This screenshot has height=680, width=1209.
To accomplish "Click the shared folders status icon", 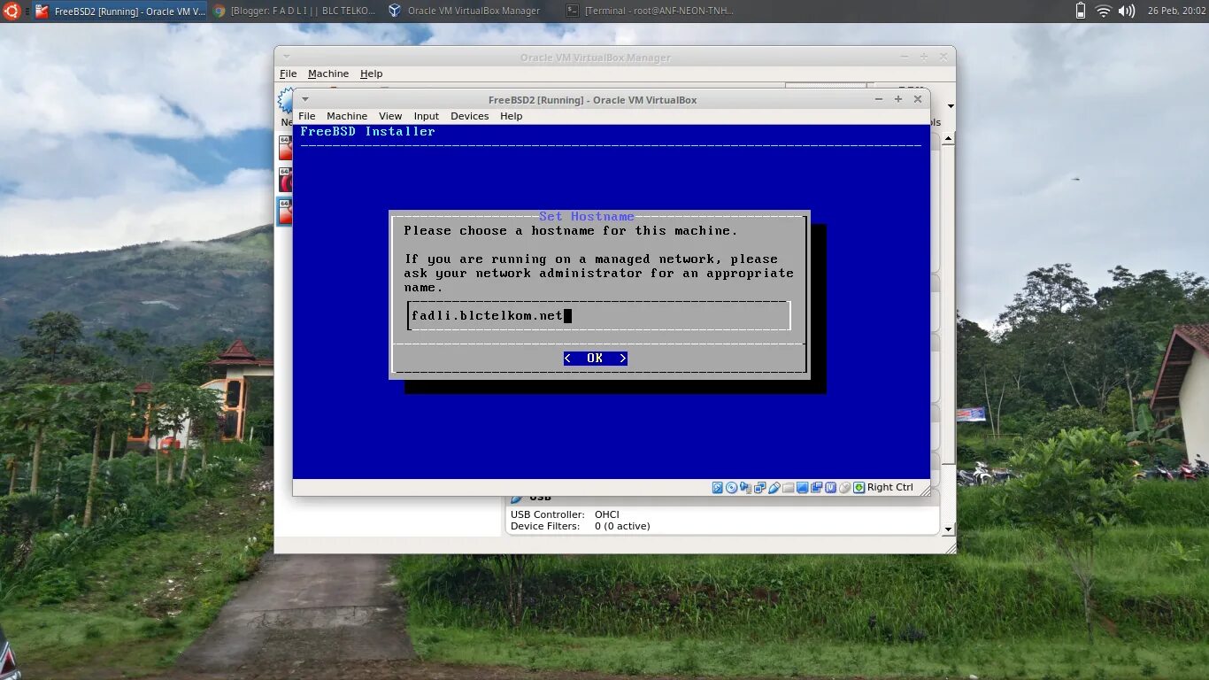I will click(788, 487).
